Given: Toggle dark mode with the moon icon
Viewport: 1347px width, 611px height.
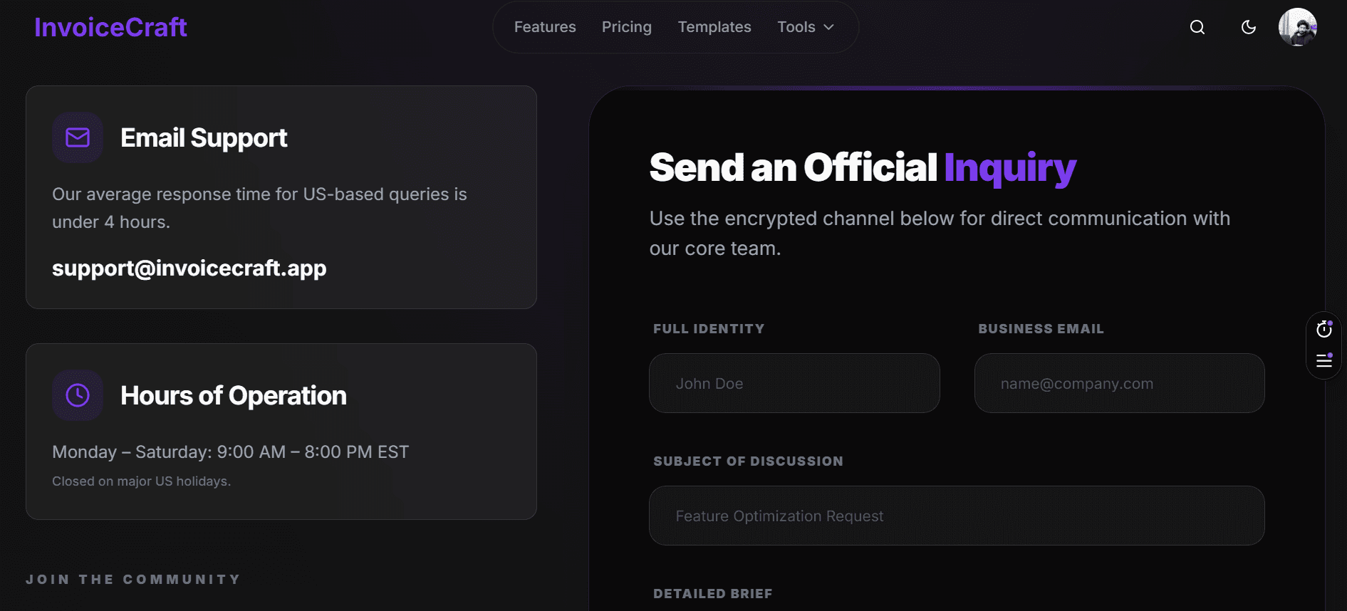Looking at the screenshot, I should point(1249,27).
